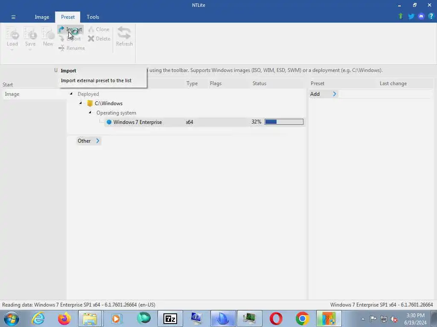437x327 pixels.
Task: Collapse the Deployed tree group
Action: [71, 94]
